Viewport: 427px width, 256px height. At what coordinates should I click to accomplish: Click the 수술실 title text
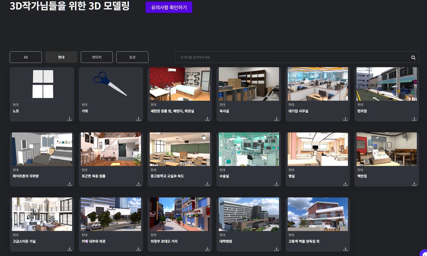(x=224, y=176)
